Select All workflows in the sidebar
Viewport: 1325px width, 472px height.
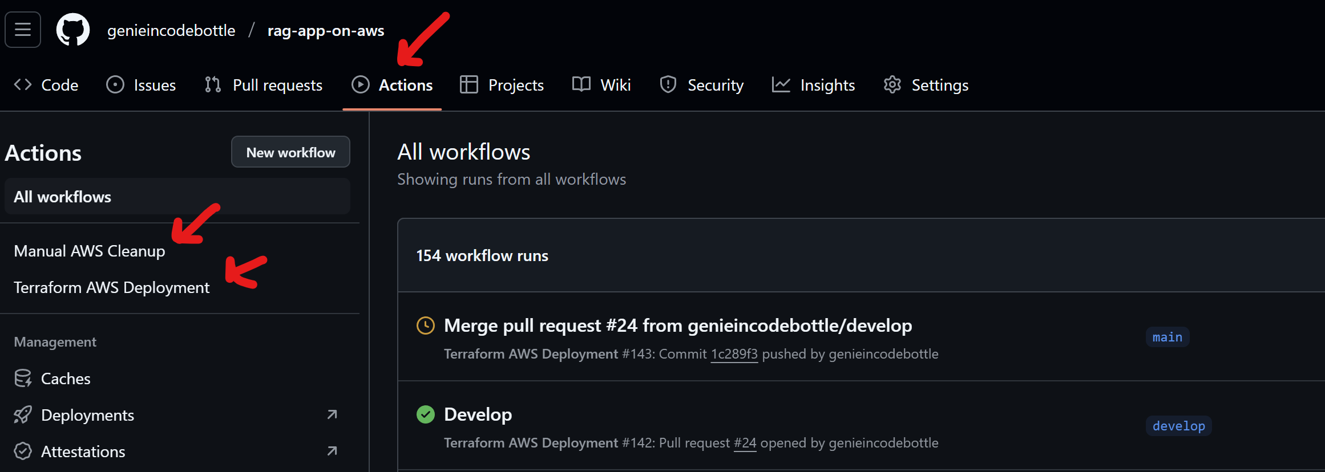click(x=177, y=197)
